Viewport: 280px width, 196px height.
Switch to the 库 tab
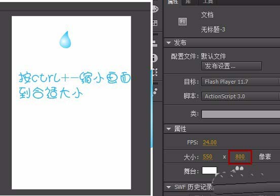tap(188, 2)
